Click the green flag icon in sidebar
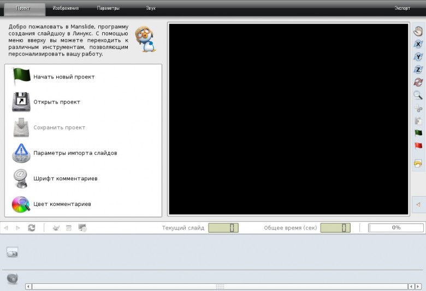This screenshot has height=291, width=426. pyautogui.click(x=418, y=132)
